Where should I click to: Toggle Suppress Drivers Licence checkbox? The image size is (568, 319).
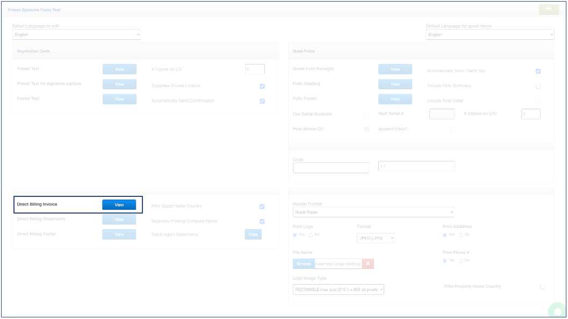262,86
